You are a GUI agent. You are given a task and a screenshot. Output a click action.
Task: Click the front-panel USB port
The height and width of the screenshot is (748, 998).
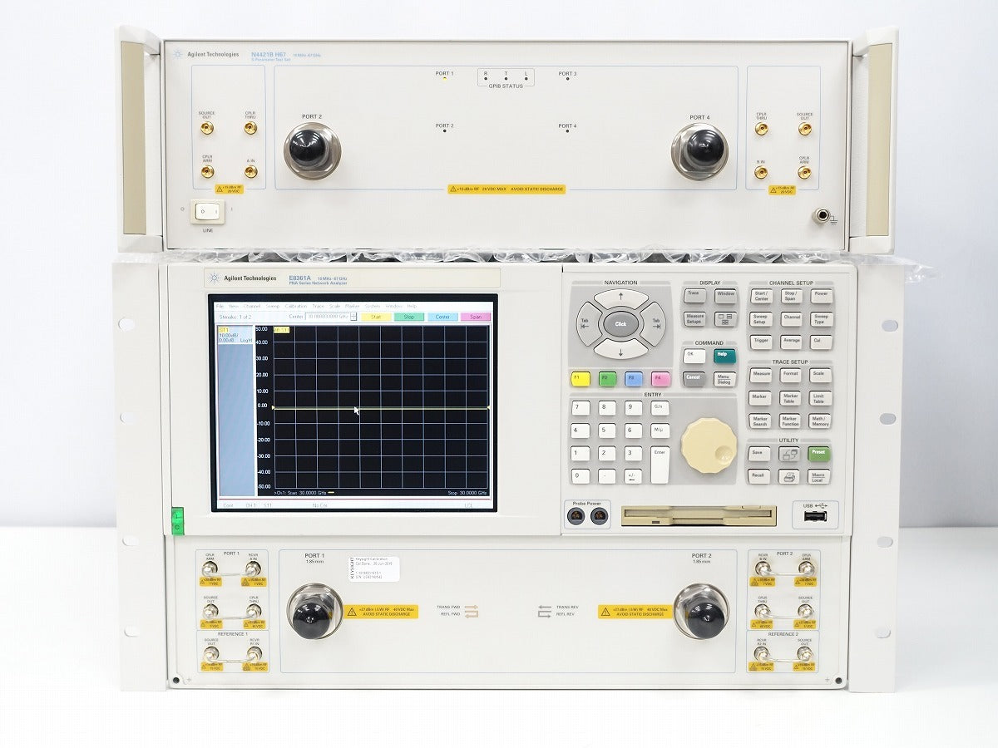pos(815,517)
